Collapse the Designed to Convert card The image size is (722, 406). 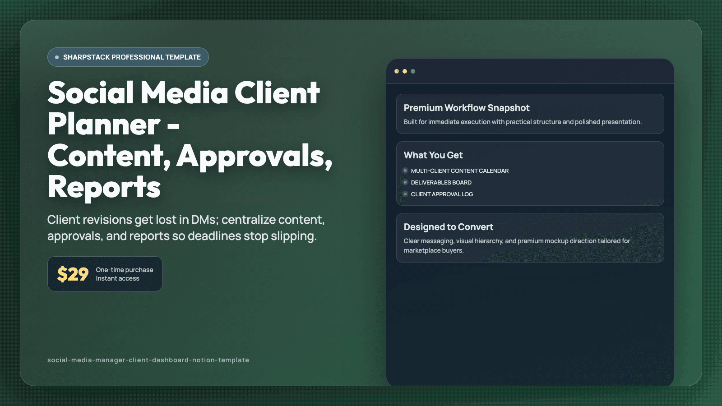point(530,237)
